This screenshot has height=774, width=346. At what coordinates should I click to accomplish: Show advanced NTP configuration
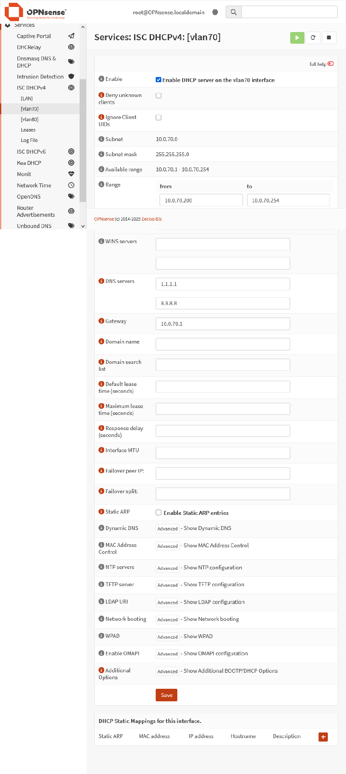pyautogui.click(x=167, y=568)
